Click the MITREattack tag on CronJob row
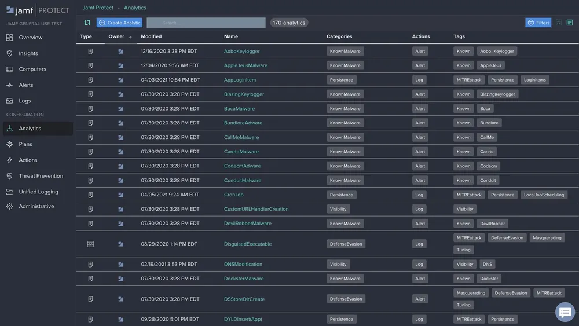Screen dimensions: 579x326 [x=468, y=195]
